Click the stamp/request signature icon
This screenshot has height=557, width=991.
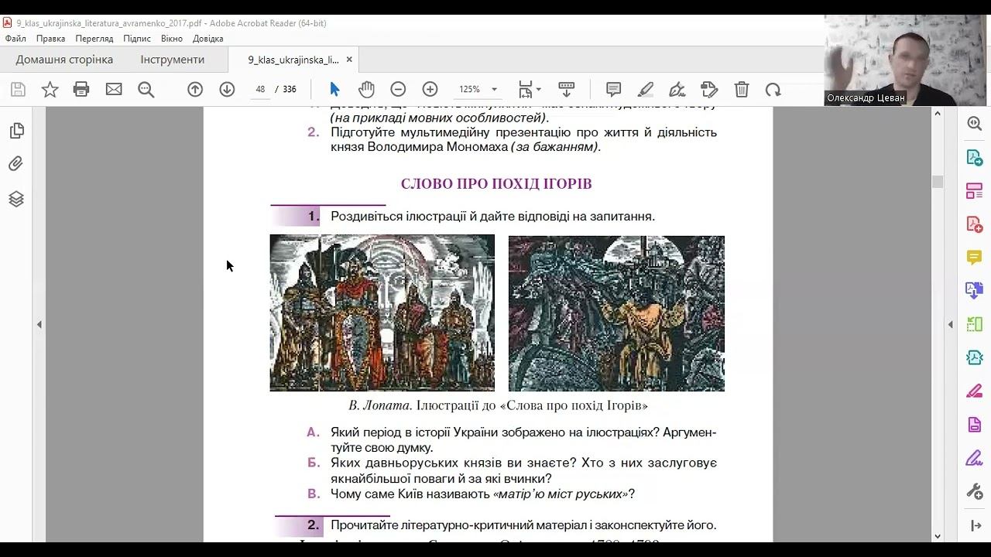coord(709,89)
